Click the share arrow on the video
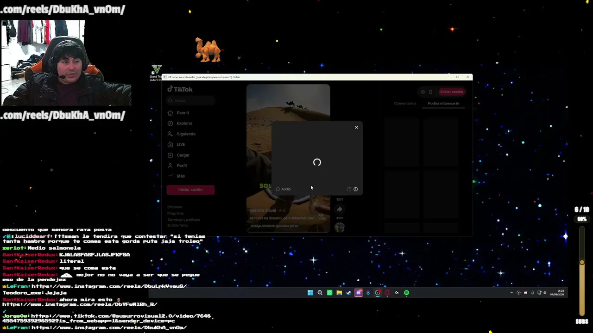 coord(340,210)
